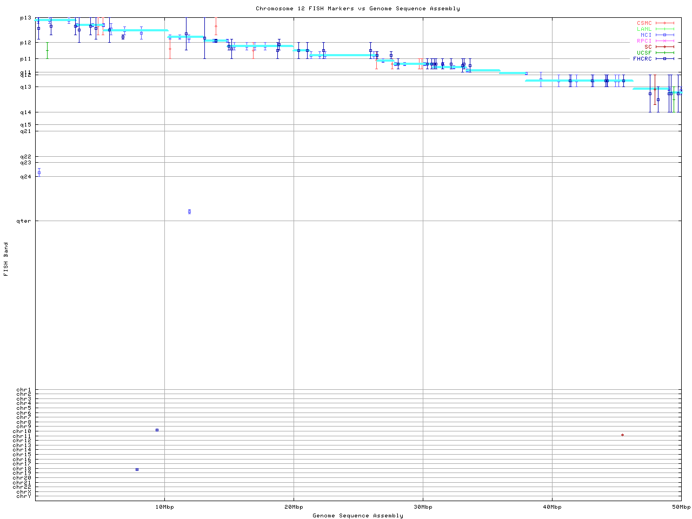Image resolution: width=692 pixels, height=519 pixels.
Task: Click the 'Genome Sequence Assembly' x-axis title
Action: 357,516
